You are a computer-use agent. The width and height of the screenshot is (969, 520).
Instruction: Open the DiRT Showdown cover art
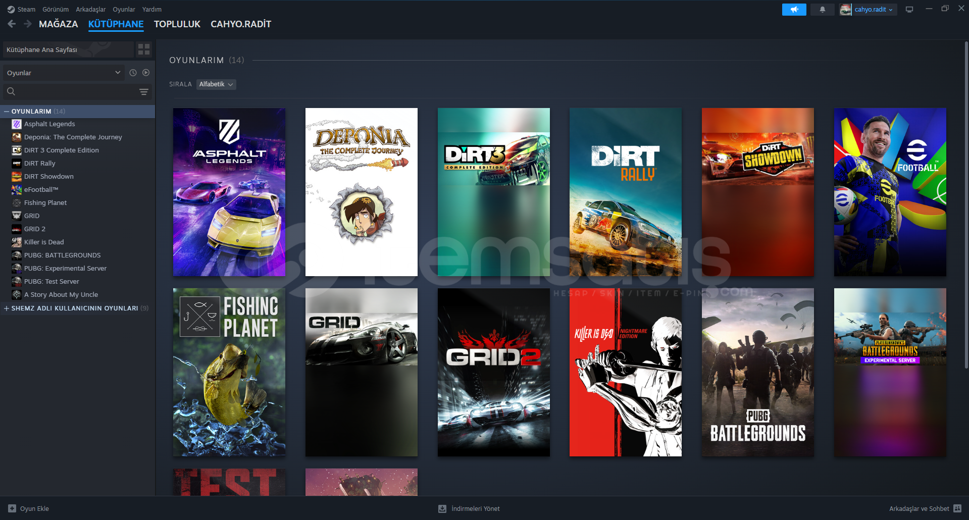click(758, 192)
